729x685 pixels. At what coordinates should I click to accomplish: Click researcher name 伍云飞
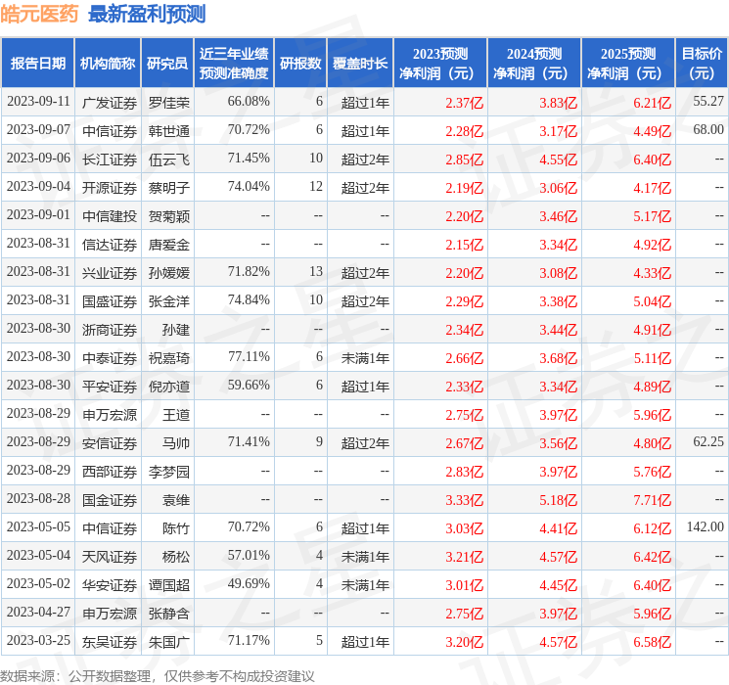[169, 160]
